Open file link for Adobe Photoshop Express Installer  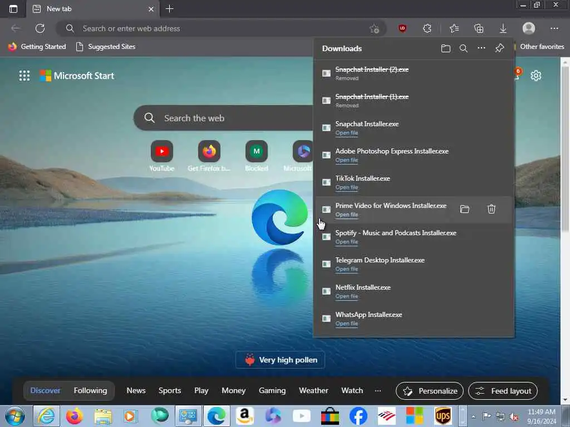pos(347,160)
